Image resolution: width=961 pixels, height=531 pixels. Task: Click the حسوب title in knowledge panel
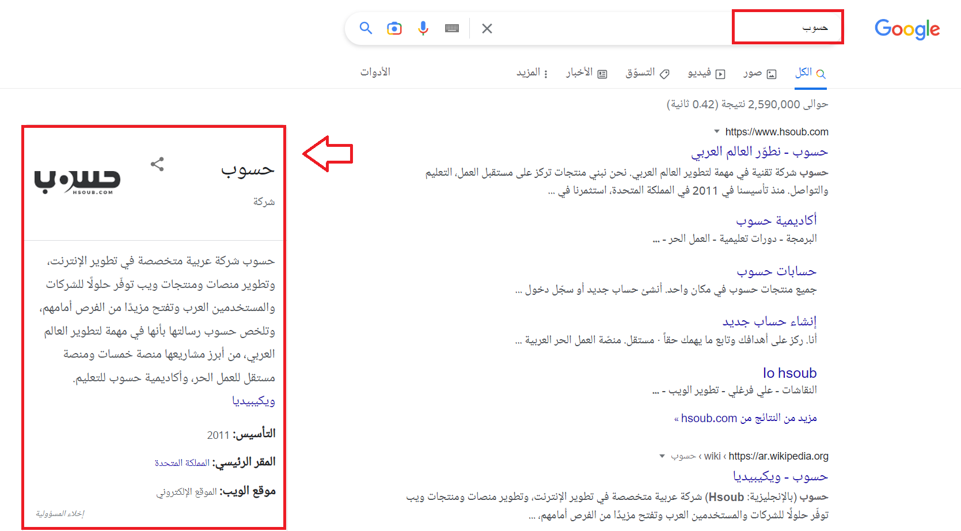[248, 170]
